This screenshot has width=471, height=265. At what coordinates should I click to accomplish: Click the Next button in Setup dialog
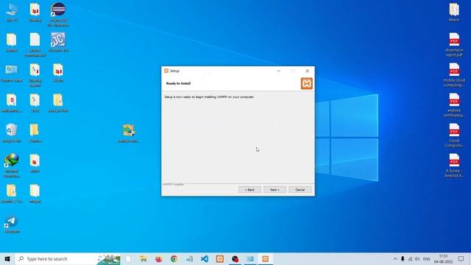(275, 190)
